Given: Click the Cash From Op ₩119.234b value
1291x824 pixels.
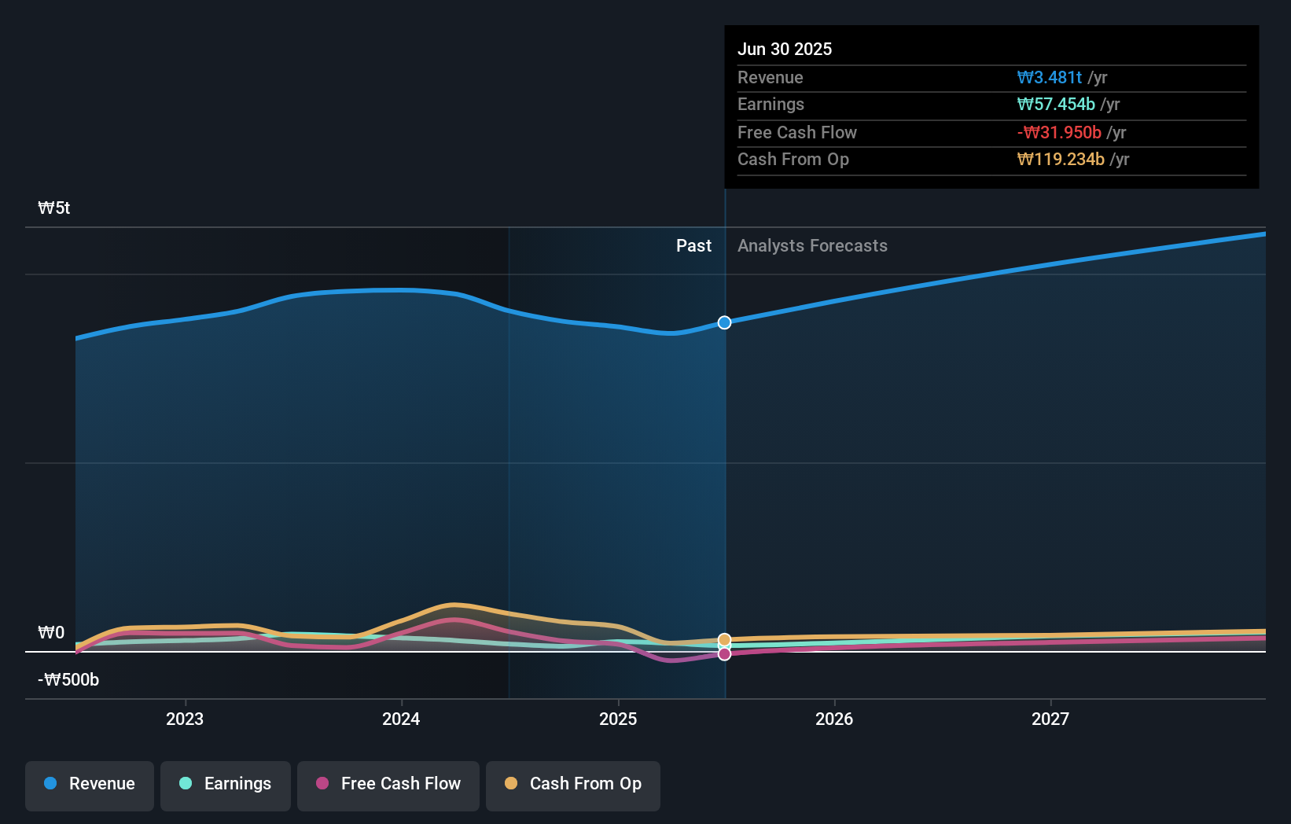Looking at the screenshot, I should point(1062,159).
